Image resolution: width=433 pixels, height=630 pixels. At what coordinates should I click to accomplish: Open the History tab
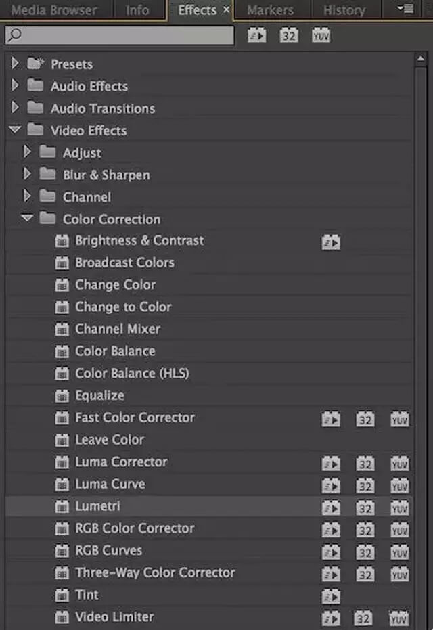point(344,10)
